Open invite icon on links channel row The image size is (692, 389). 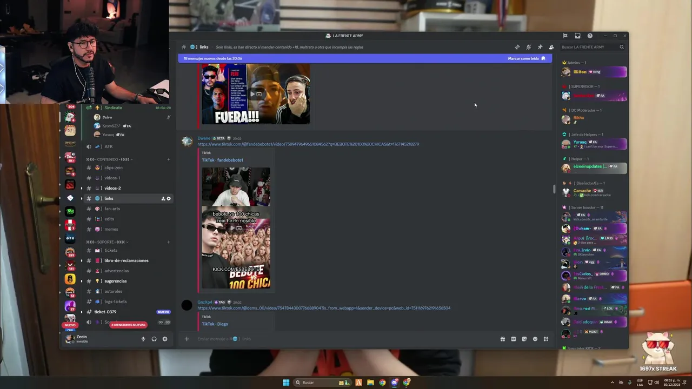pyautogui.click(x=163, y=198)
